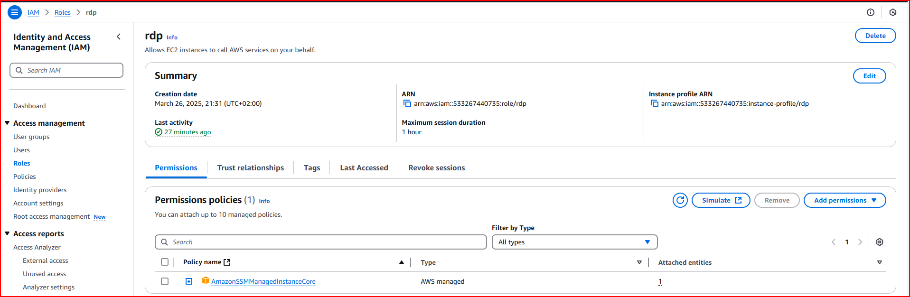Sort by Policy name ascending arrow
The height and width of the screenshot is (297, 910).
402,262
